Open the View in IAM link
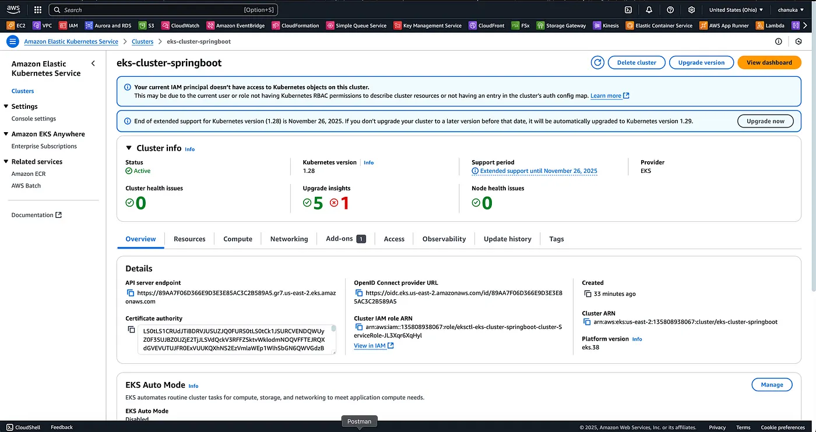816x432 pixels. 374,346
